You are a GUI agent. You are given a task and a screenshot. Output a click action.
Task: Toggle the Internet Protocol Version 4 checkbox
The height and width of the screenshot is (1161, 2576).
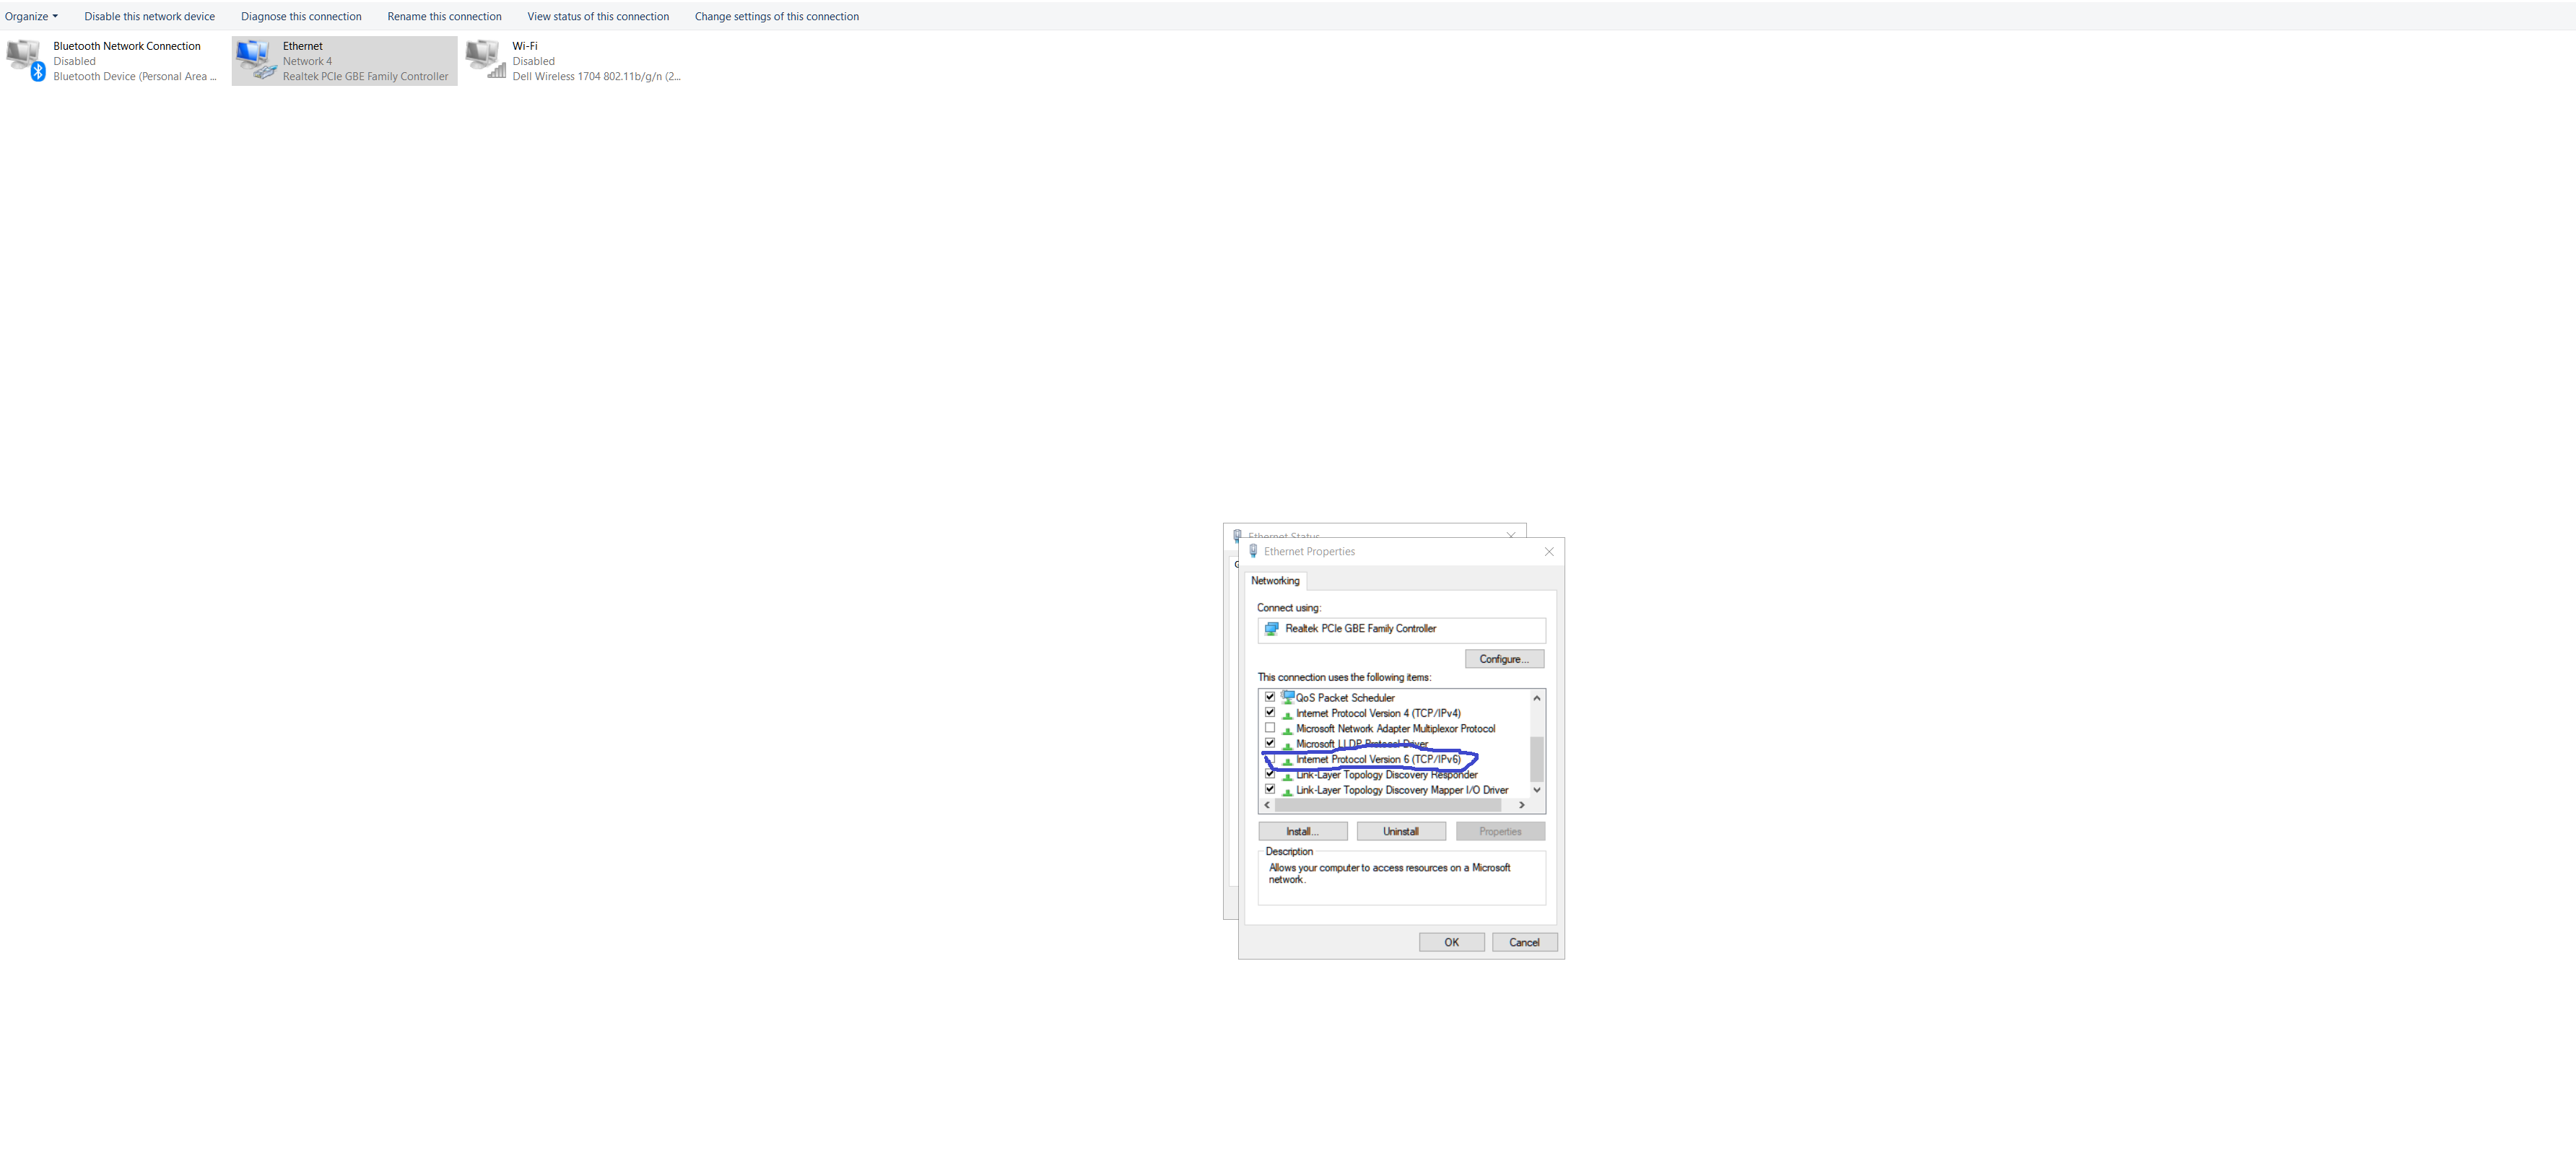coord(1270,713)
